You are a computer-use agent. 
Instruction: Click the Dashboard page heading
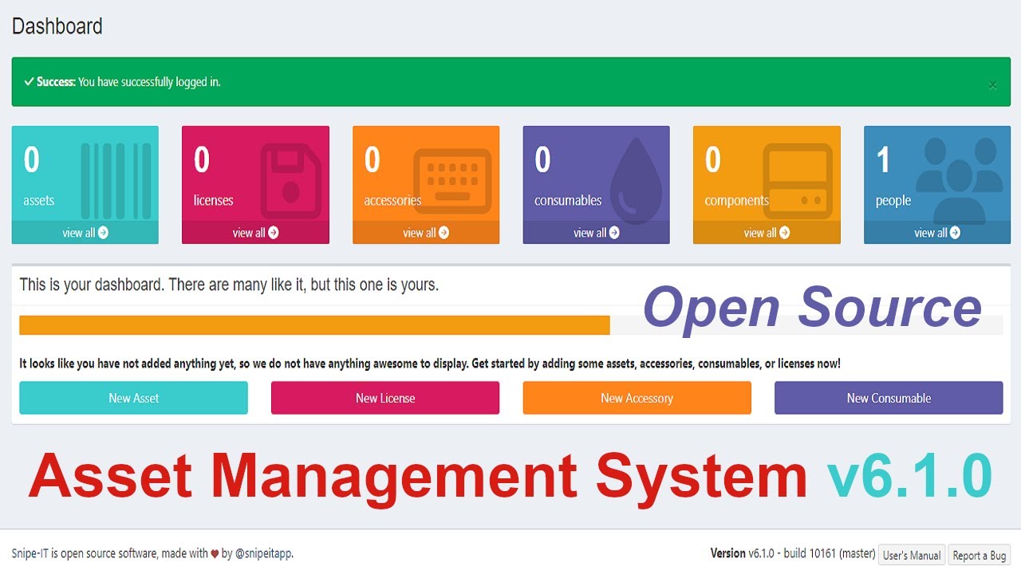click(57, 26)
